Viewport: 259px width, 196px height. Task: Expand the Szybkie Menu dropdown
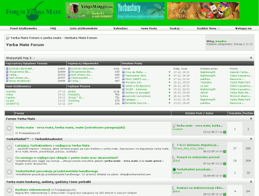click(208, 29)
